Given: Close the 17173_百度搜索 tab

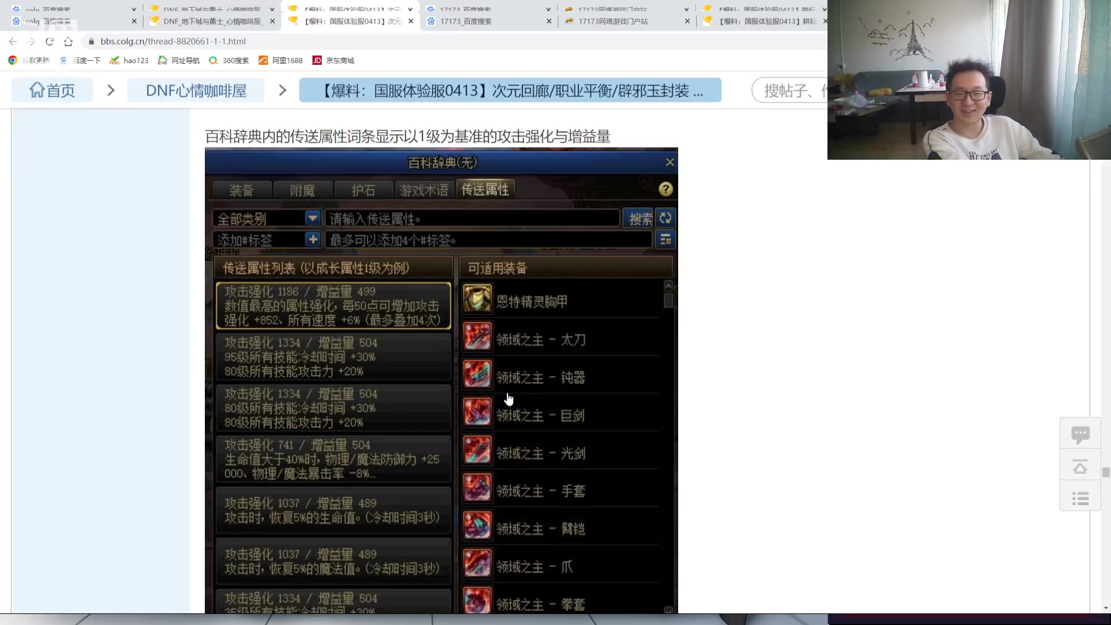Looking at the screenshot, I should [x=549, y=21].
